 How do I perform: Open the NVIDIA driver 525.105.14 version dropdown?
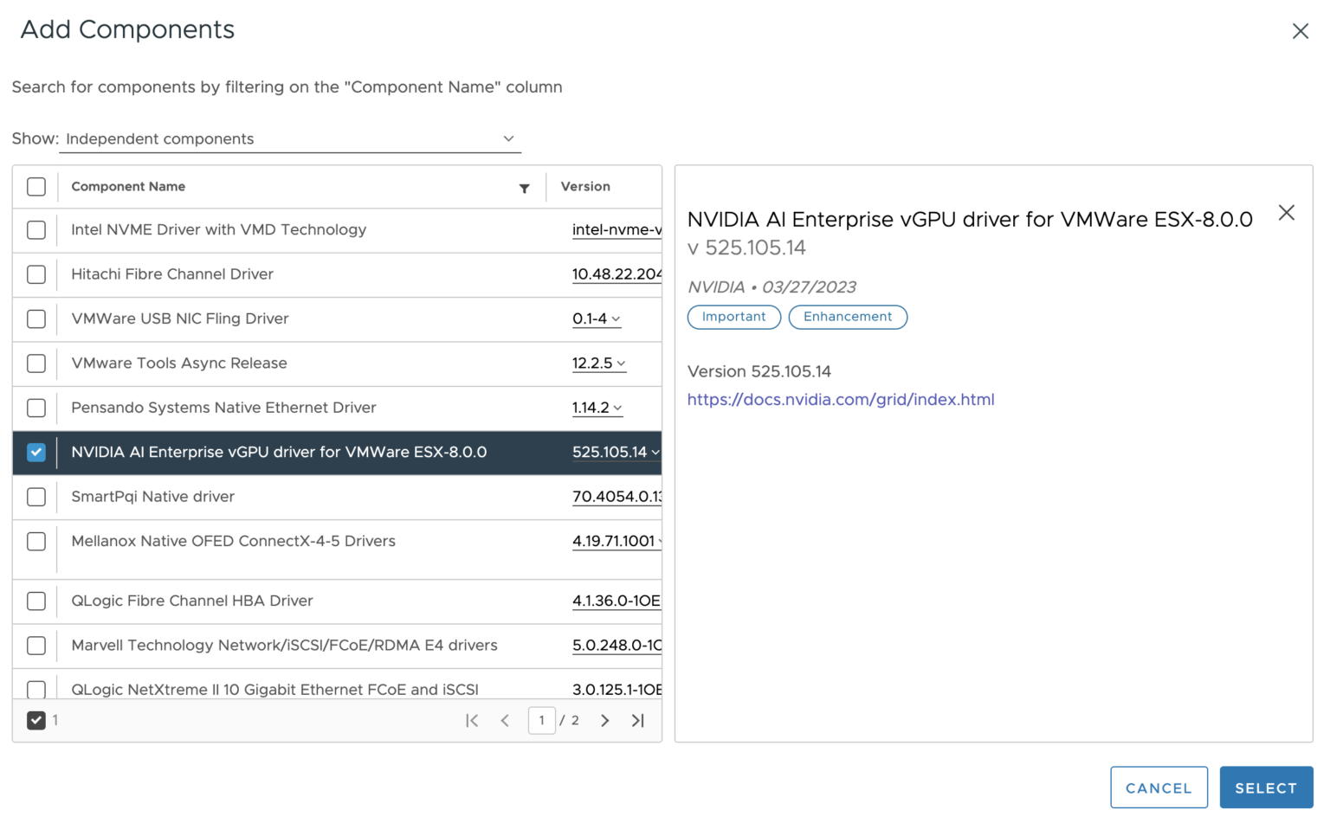coord(616,452)
